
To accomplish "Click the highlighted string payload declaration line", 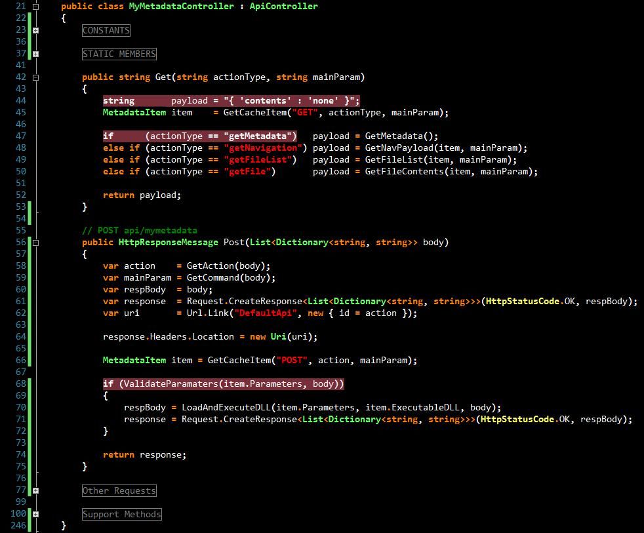I will [x=231, y=100].
